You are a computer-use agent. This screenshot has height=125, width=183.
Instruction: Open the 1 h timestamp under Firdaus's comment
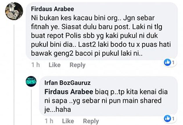(36, 65)
